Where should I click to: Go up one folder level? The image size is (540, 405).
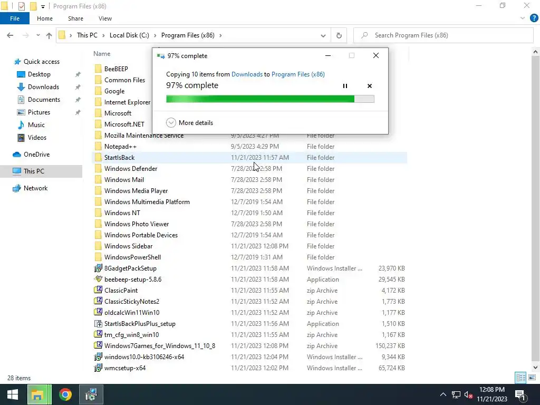click(x=49, y=35)
